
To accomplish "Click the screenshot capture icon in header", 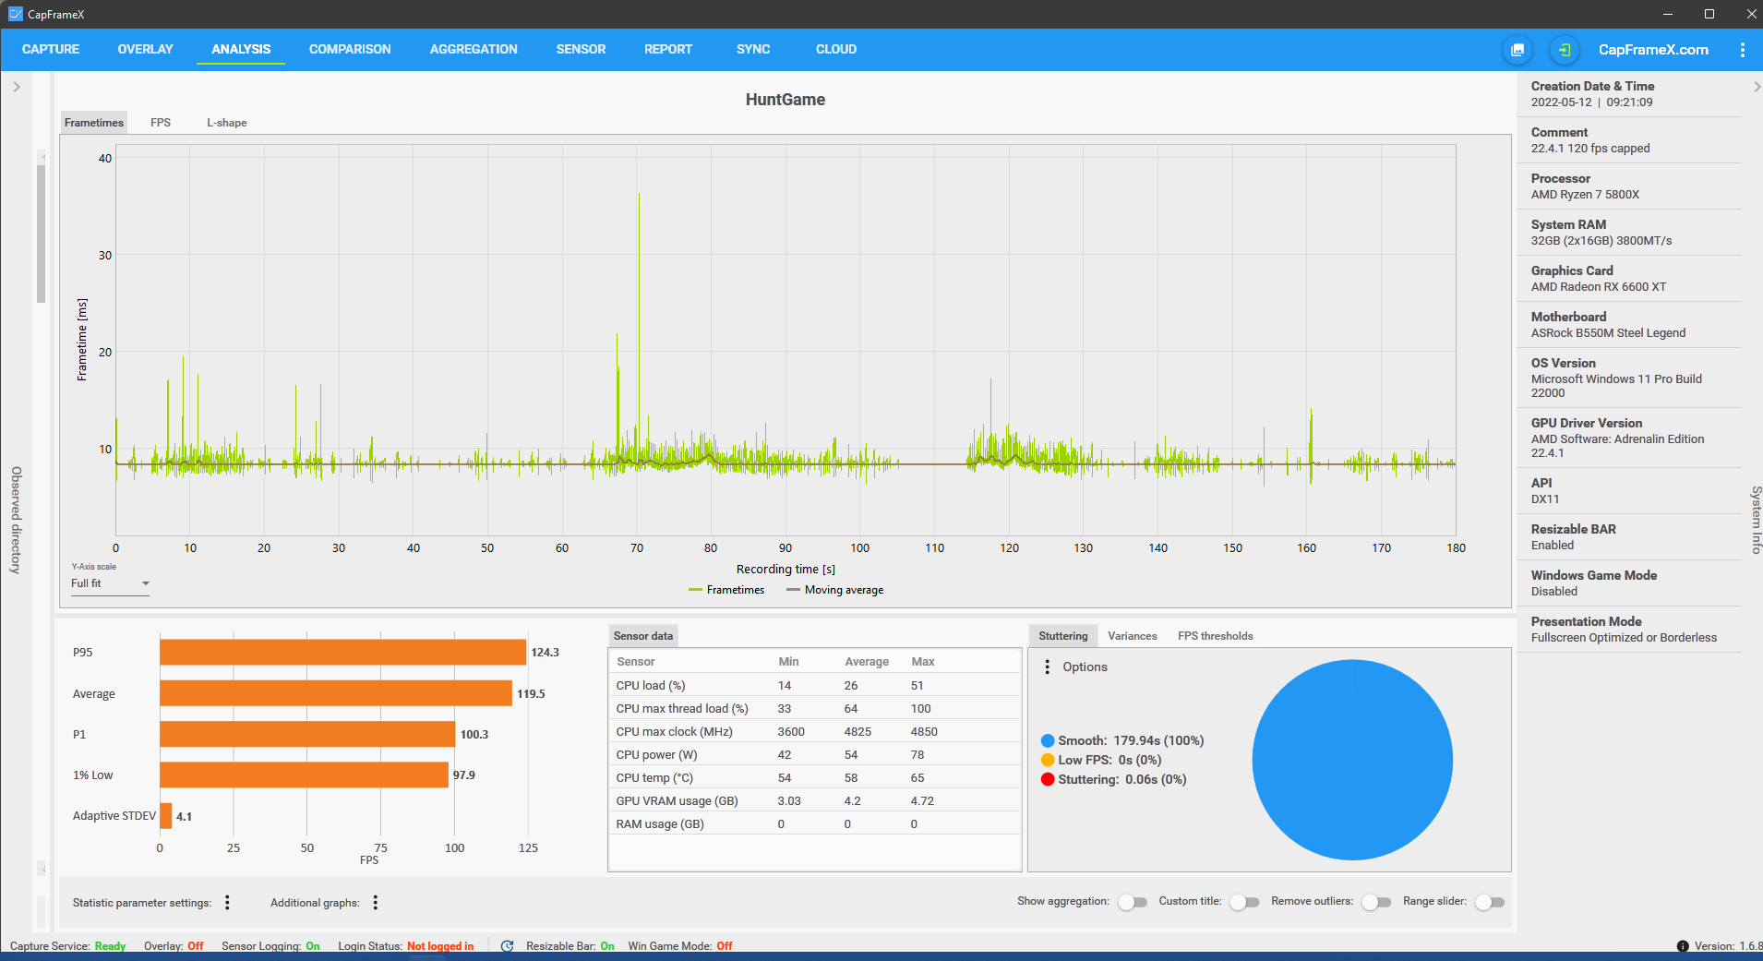I will click(1517, 50).
